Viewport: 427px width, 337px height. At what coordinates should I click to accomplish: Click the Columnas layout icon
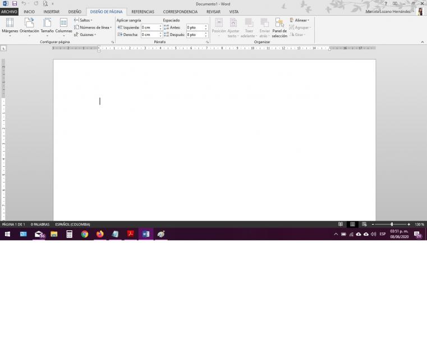point(63,26)
